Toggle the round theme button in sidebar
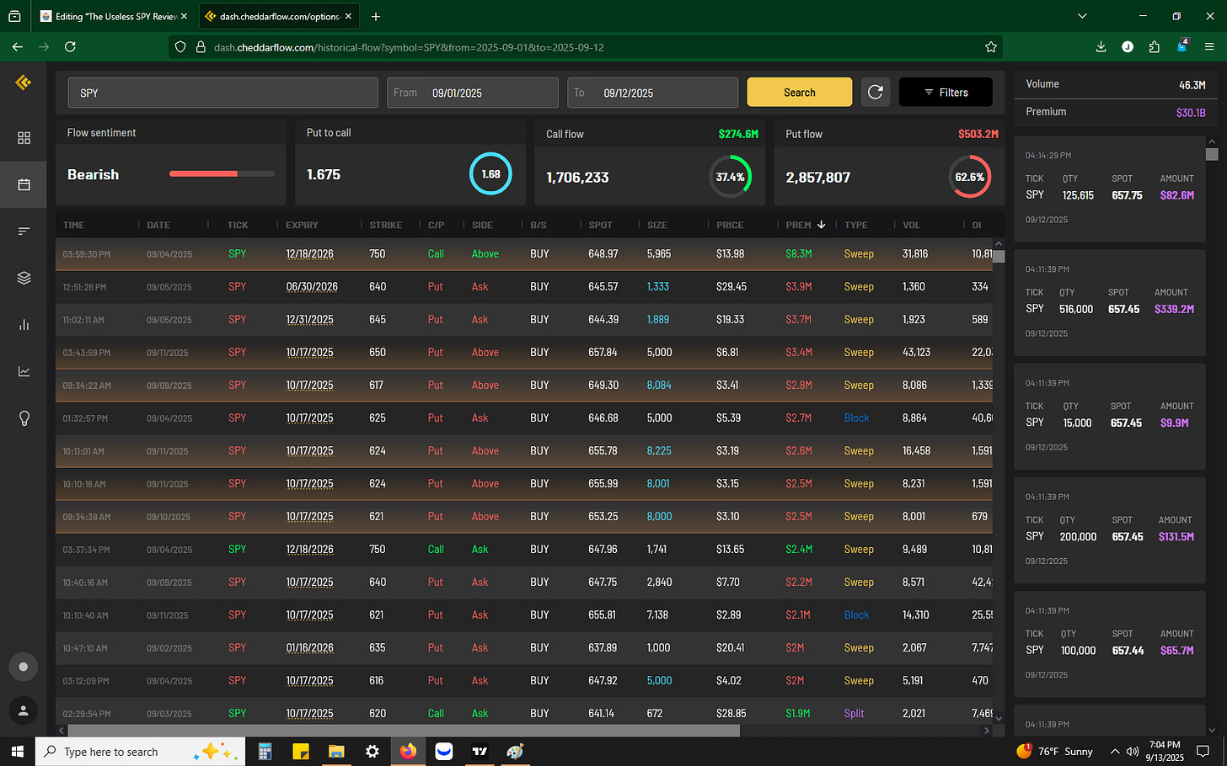The image size is (1227, 766). pos(24,667)
